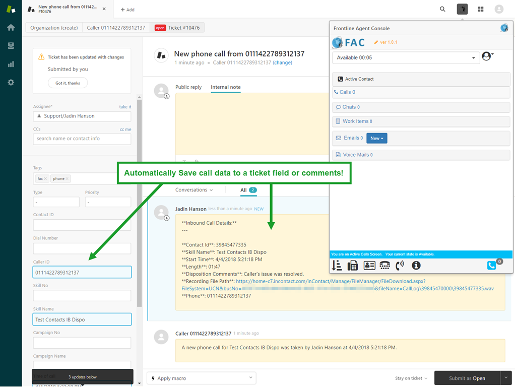Click inside the Caller ID input field
The width and height of the screenshot is (516, 387).
(x=82, y=272)
